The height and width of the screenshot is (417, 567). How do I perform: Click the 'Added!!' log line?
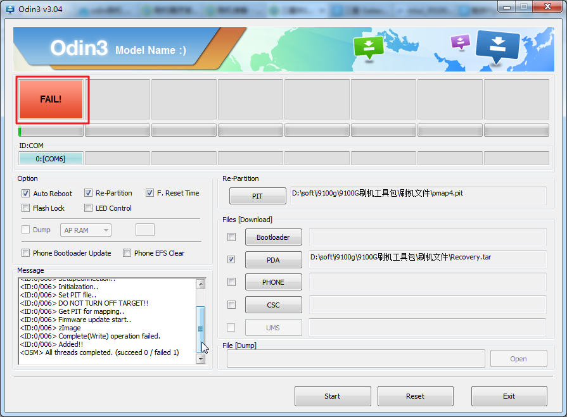pyautogui.click(x=51, y=344)
